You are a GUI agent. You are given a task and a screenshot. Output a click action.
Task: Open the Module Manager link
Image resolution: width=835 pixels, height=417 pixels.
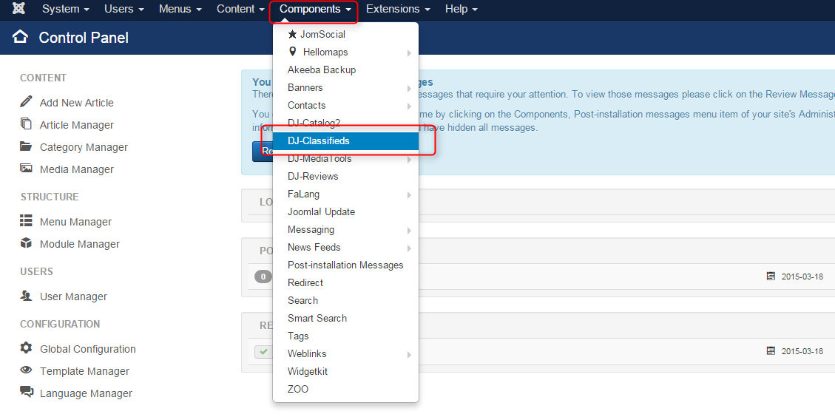(x=80, y=244)
